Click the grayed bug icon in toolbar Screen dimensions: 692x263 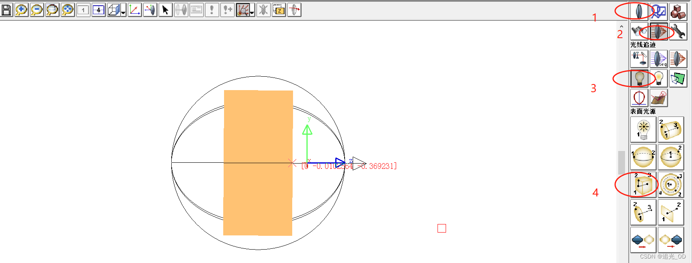tap(263, 10)
